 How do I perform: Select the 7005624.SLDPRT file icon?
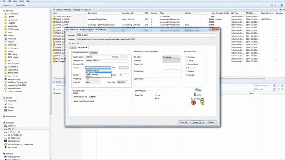pyautogui.click(x=54, y=25)
